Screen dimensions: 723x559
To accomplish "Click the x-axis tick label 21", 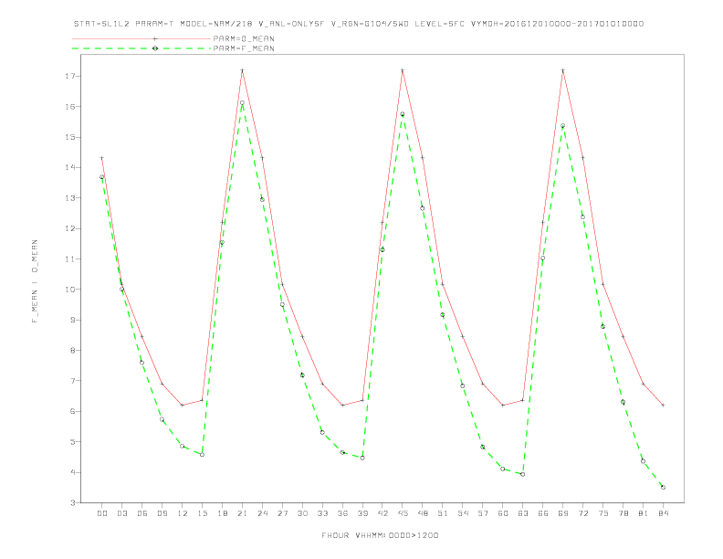I will click(x=242, y=513).
